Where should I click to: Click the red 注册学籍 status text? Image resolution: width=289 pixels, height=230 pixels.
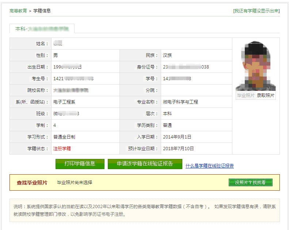pyautogui.click(x=62, y=149)
